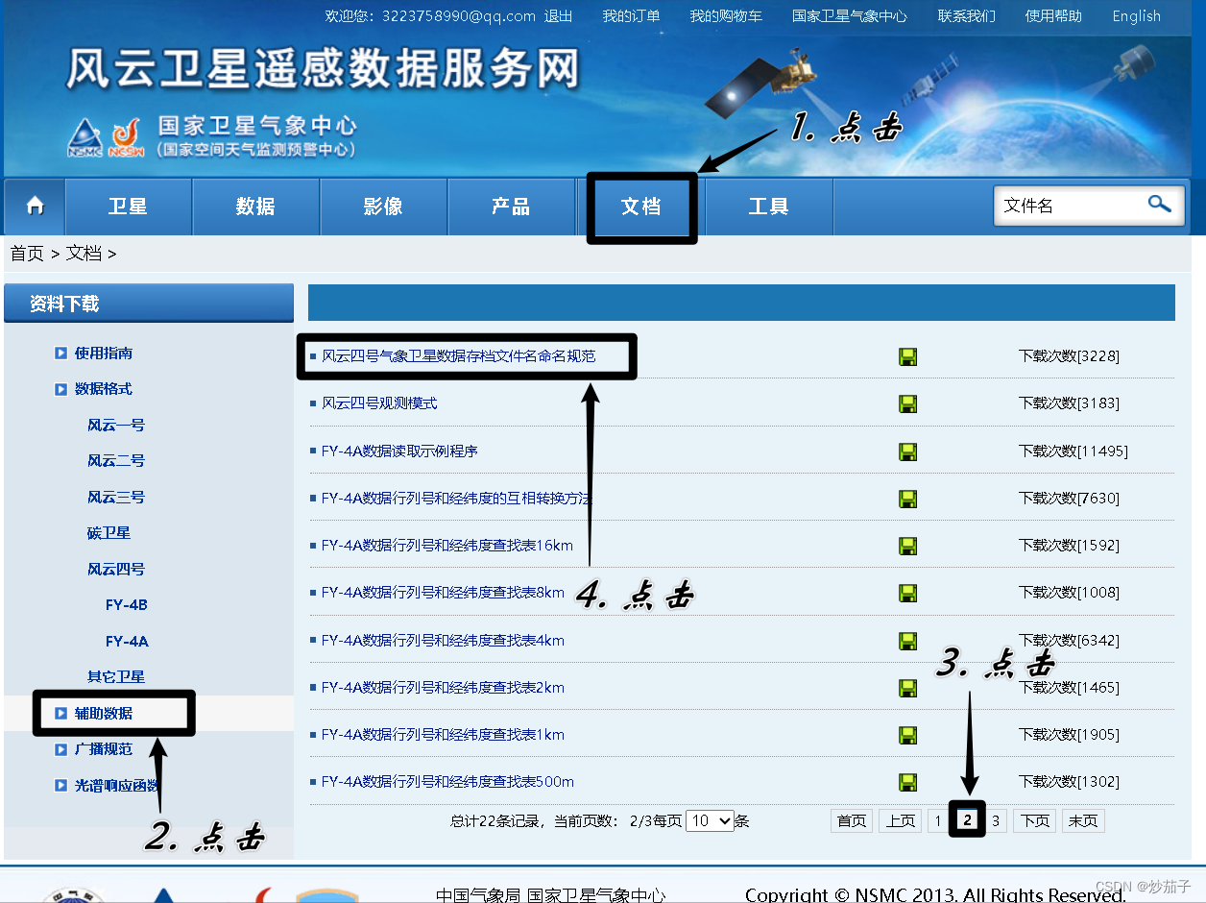Screen dimensions: 1206x903
Task: Open 数据 menu in navigation bar
Action: [255, 207]
